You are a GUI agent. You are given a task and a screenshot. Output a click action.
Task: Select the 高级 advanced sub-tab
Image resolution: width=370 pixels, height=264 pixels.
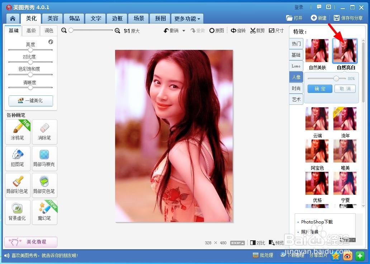(31, 31)
